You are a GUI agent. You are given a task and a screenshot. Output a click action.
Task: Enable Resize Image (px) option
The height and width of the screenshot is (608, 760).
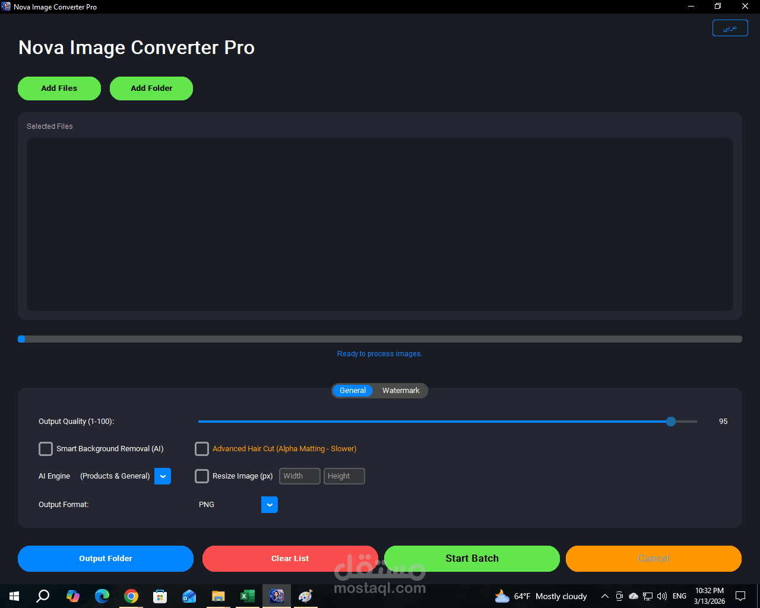202,476
